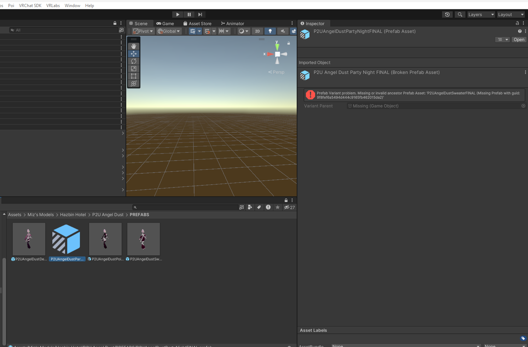
Task: Select the Rotate tool
Action: [134, 61]
